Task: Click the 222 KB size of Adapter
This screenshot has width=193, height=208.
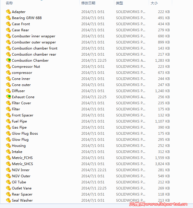Action: [x=164, y=12]
